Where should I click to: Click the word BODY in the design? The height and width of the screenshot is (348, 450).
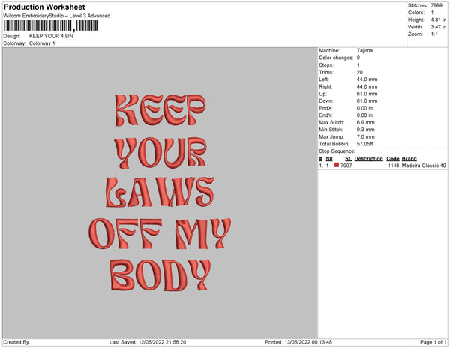pos(159,274)
